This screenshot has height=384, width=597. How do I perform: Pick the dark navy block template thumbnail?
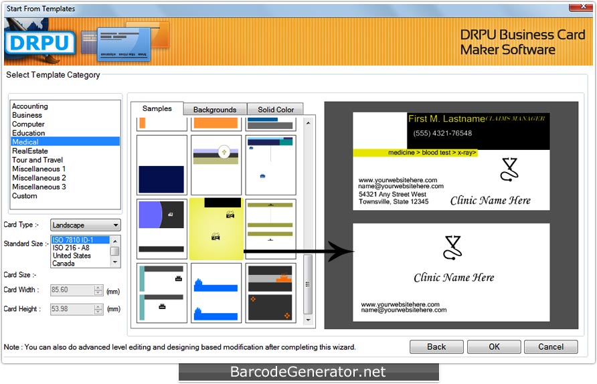[x=162, y=165]
